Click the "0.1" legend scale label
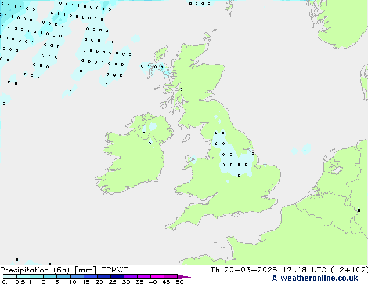 coord(6,282)
